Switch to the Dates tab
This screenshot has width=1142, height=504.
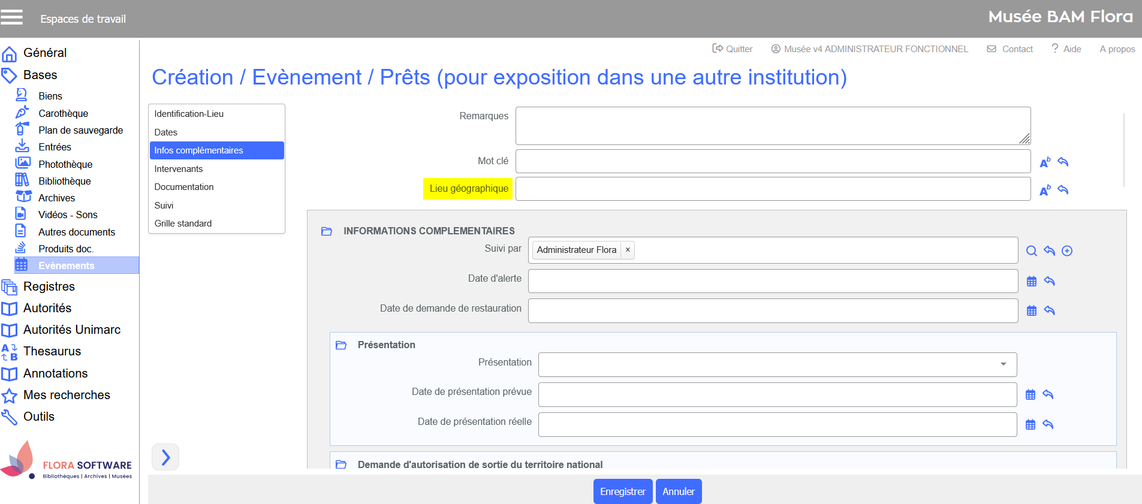pos(216,132)
